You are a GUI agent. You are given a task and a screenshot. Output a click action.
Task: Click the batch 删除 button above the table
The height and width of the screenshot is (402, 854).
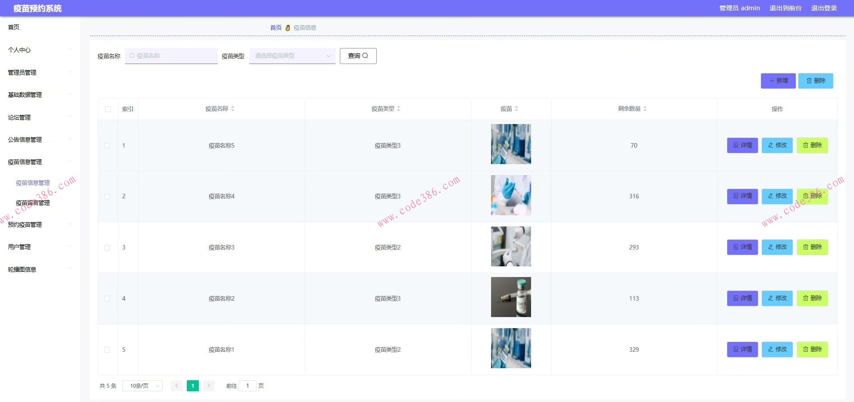(x=816, y=81)
